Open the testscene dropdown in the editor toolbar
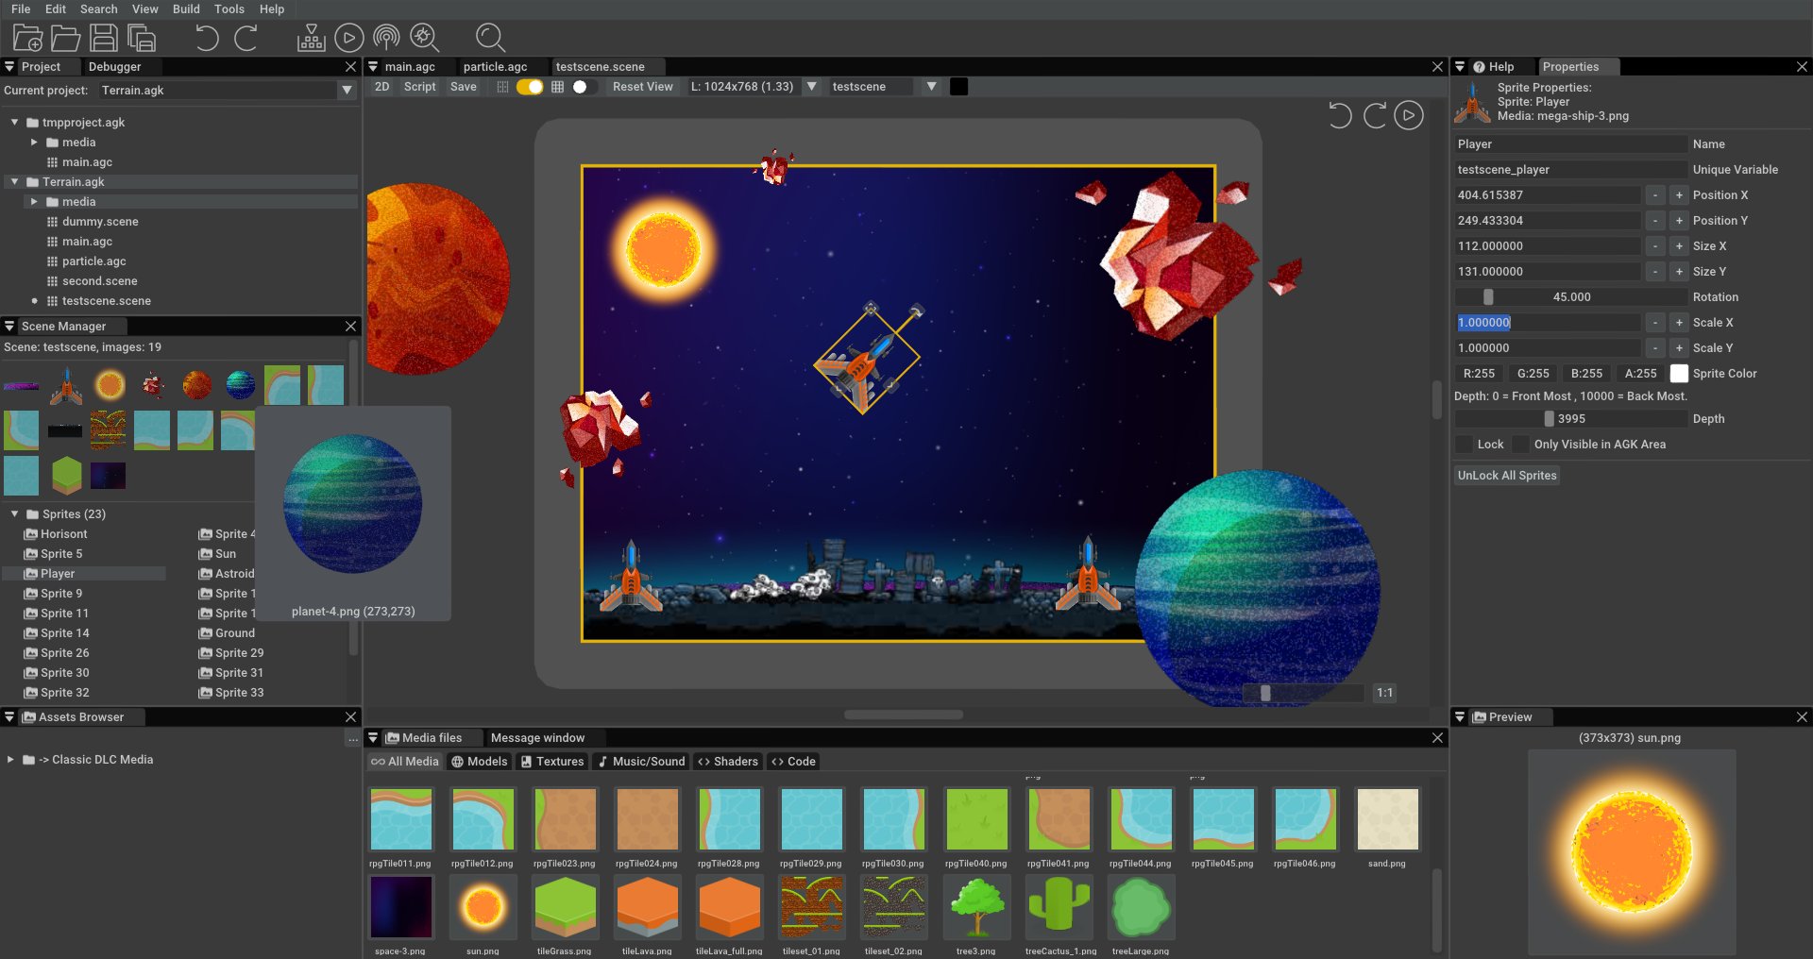This screenshot has height=959, width=1813. click(931, 86)
